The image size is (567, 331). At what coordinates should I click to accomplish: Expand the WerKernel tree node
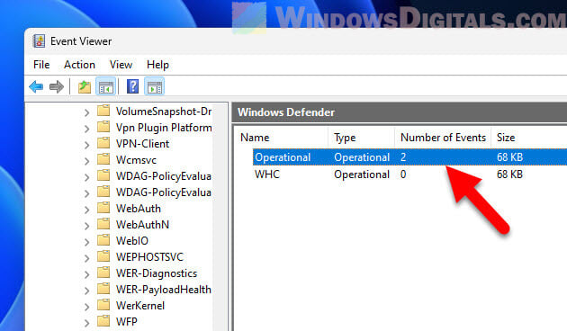click(86, 307)
